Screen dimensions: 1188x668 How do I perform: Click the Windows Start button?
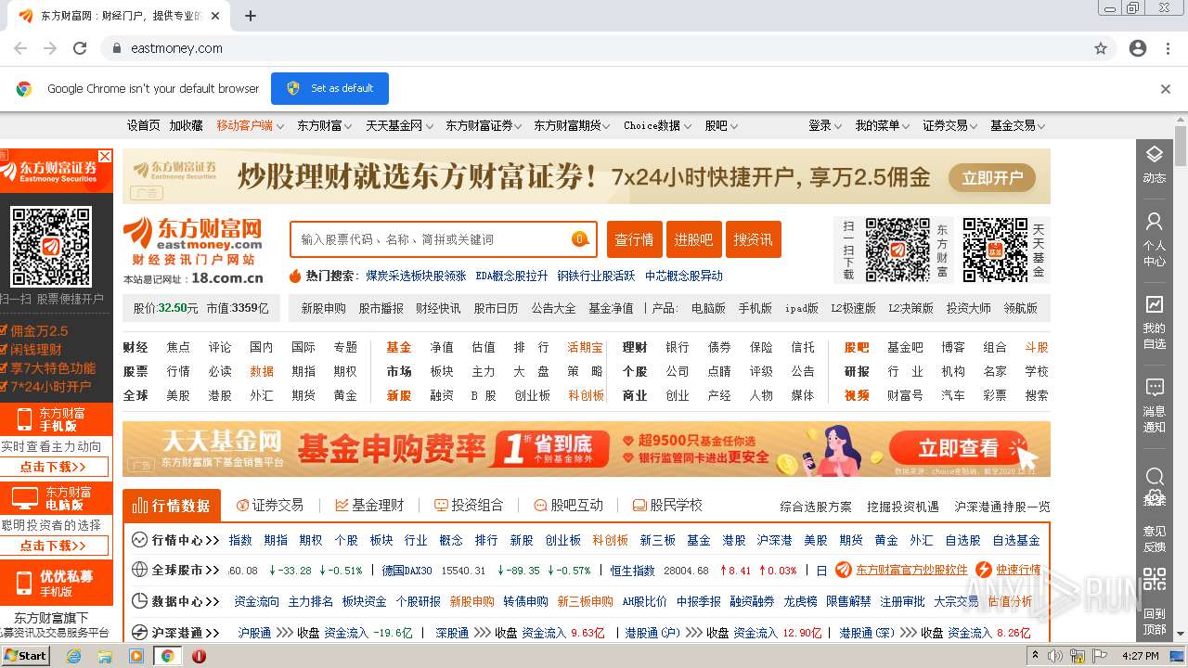(x=25, y=656)
